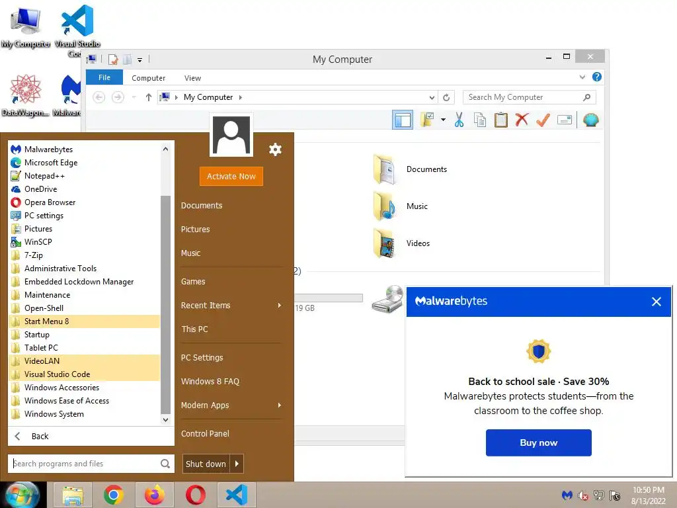Open Opera Browser from programs list
The image size is (677, 508).
coord(84,202)
